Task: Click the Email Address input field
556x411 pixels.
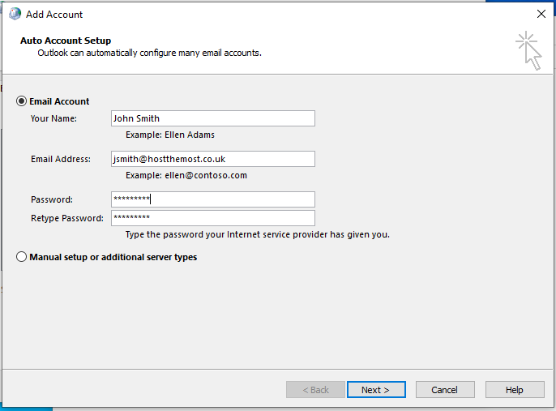Action: [x=212, y=159]
